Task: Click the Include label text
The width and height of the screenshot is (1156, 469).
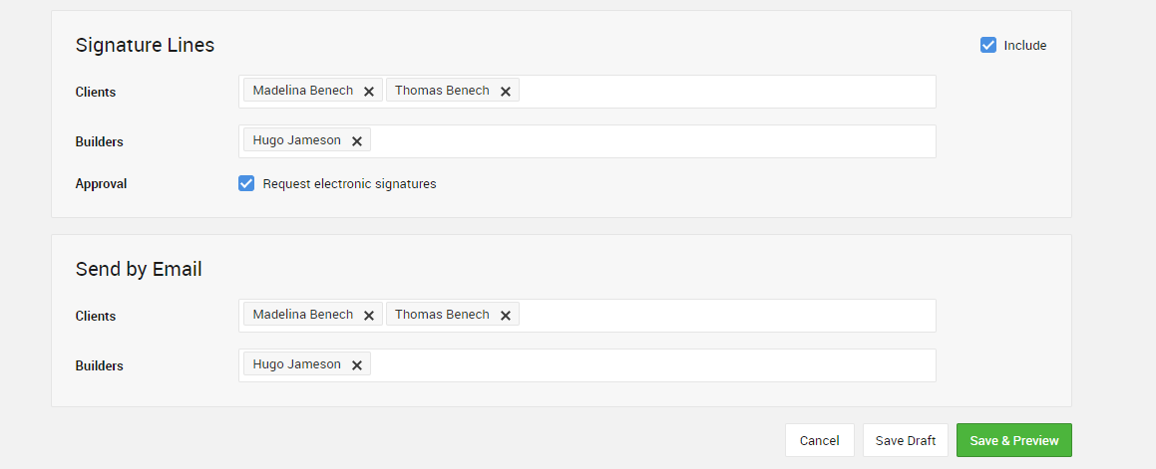Action: [x=1025, y=46]
